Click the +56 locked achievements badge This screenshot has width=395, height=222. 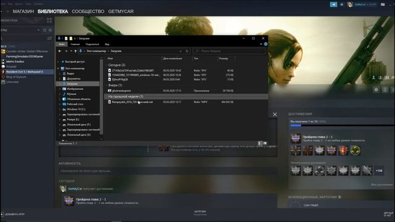(x=379, y=171)
